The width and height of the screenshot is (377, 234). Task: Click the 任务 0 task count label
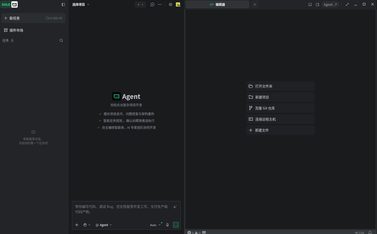8,40
